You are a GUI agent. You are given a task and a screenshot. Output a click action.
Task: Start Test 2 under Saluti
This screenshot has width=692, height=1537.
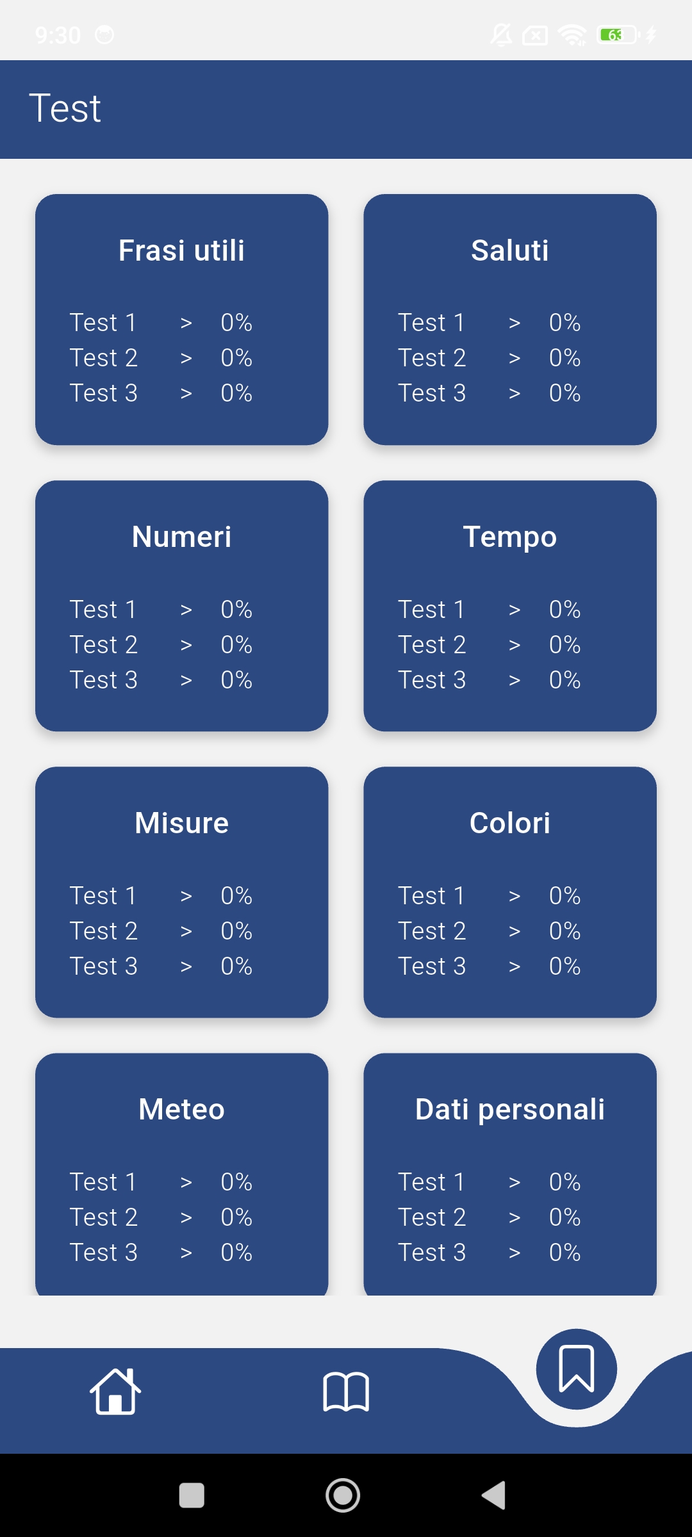coord(431,358)
